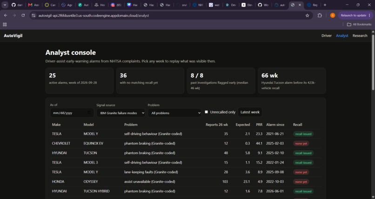The width and height of the screenshot is (375, 199).
Task: Switch to the 'Age' tab
Action: (x=67, y=5)
